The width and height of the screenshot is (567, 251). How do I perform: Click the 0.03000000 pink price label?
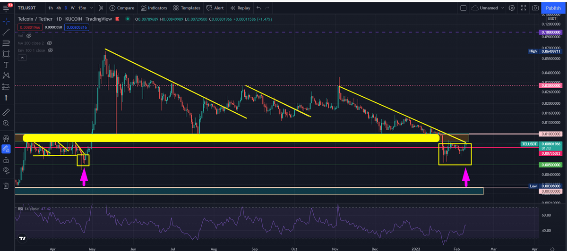[550, 85]
